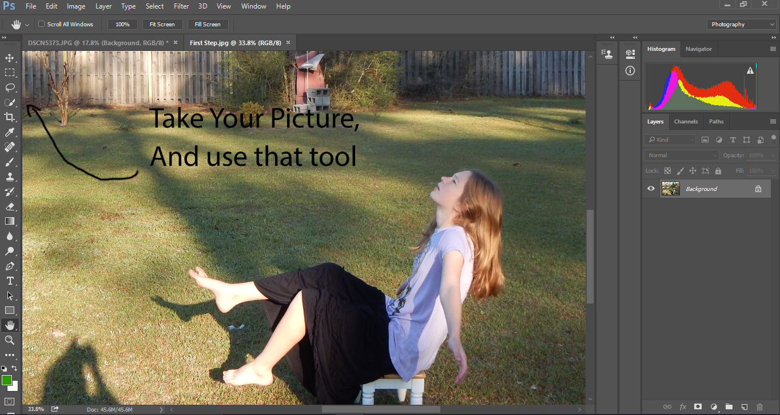
Task: Reset default foreground and background colors
Action: click(4, 369)
